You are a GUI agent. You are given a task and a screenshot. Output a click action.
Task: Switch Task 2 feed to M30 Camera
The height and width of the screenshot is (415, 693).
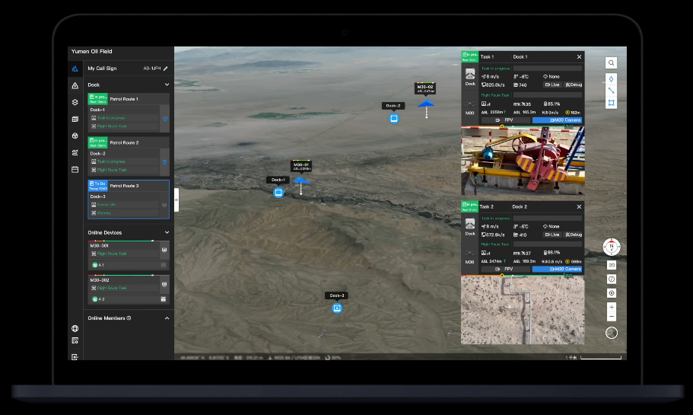[558, 269]
